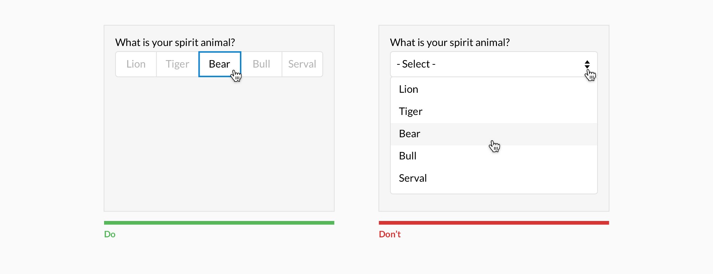The height and width of the screenshot is (274, 713).
Task: Select the Lion segmented button
Action: (136, 64)
